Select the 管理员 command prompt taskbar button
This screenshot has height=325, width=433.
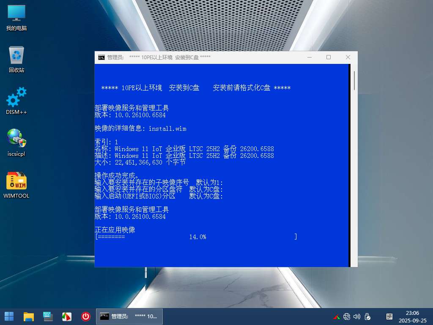pyautogui.click(x=129, y=317)
